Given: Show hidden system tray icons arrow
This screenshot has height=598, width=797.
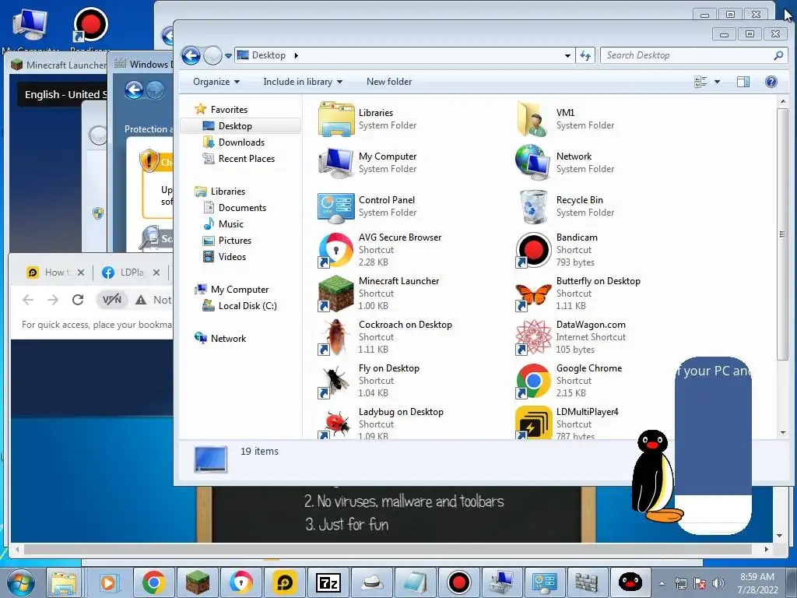Looking at the screenshot, I should 662,583.
